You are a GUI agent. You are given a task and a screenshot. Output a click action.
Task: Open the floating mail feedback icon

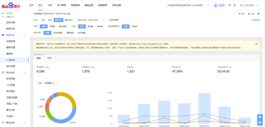point(260,117)
